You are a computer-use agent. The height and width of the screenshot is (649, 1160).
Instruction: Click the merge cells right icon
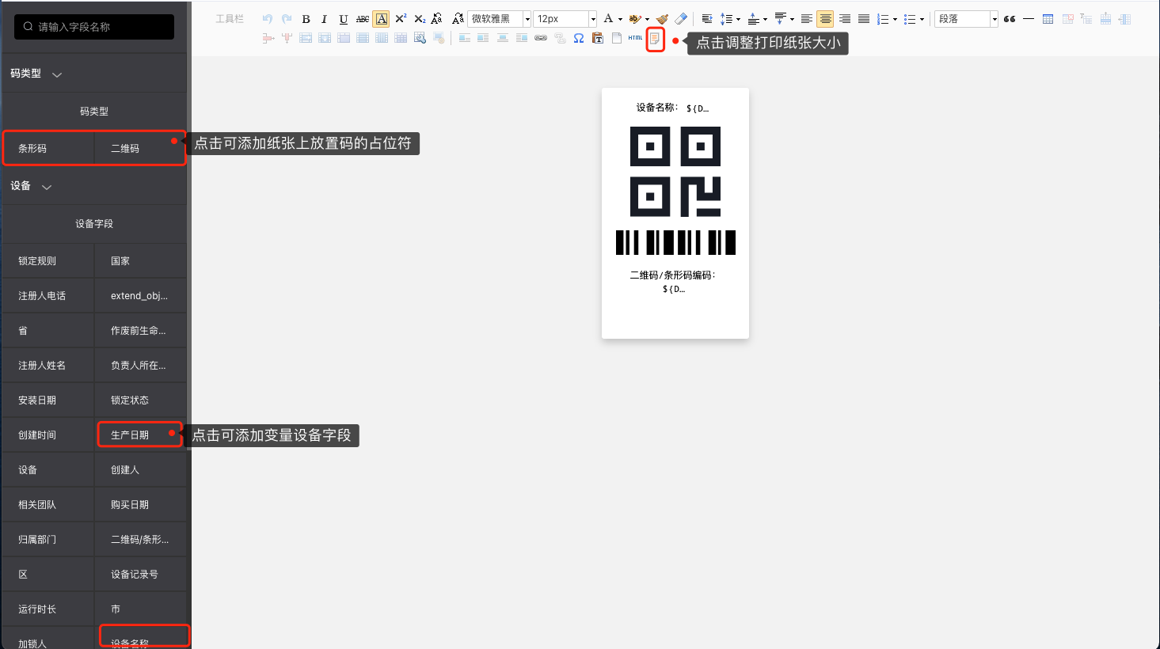pos(306,38)
